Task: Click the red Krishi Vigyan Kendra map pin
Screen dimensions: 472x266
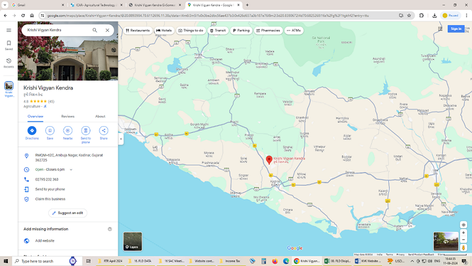Action: pos(269,160)
